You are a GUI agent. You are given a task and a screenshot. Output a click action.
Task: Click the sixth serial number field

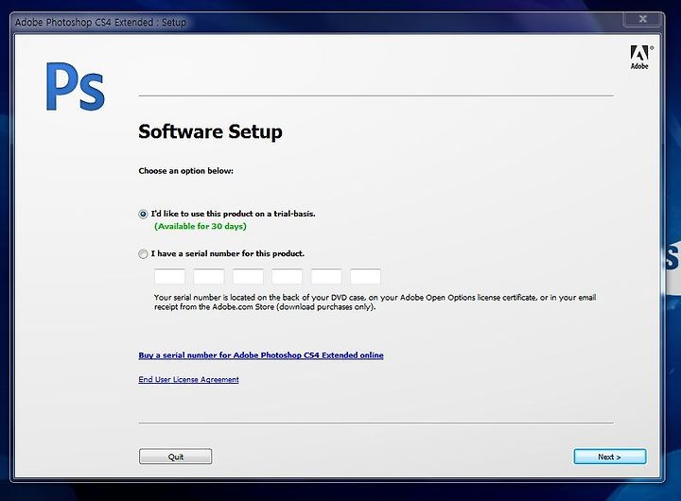pos(365,277)
